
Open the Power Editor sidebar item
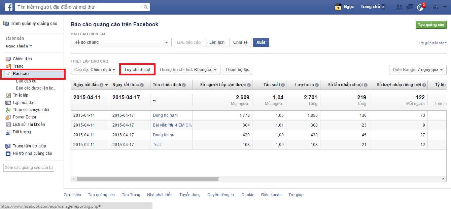[25, 117]
